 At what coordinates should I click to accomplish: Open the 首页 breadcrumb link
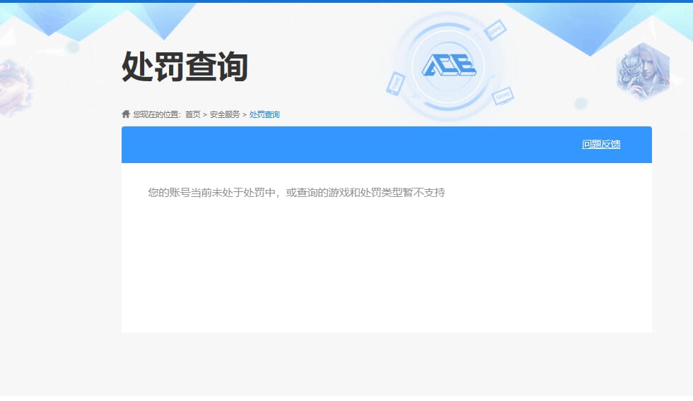click(192, 114)
